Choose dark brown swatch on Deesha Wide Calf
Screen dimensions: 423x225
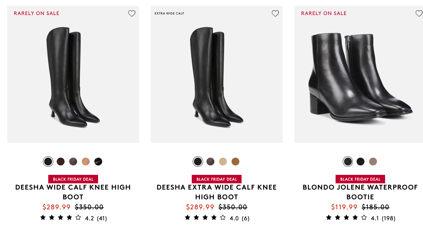(x=60, y=162)
